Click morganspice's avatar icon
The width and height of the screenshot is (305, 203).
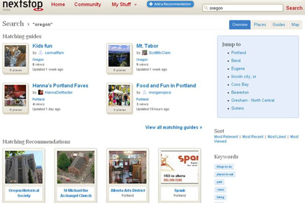tap(144, 92)
